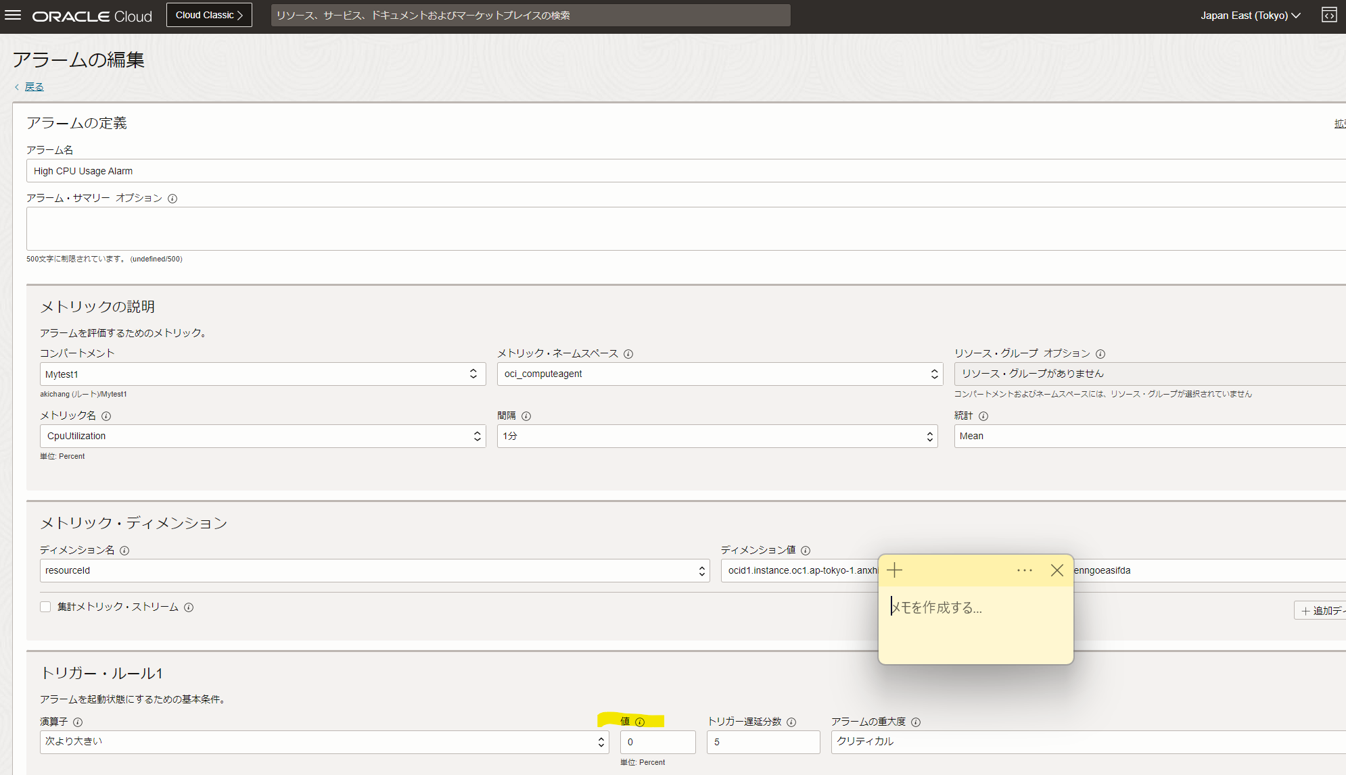Image resolution: width=1346 pixels, height=775 pixels.
Task: Open sticky note three-dots menu
Action: coord(1024,570)
